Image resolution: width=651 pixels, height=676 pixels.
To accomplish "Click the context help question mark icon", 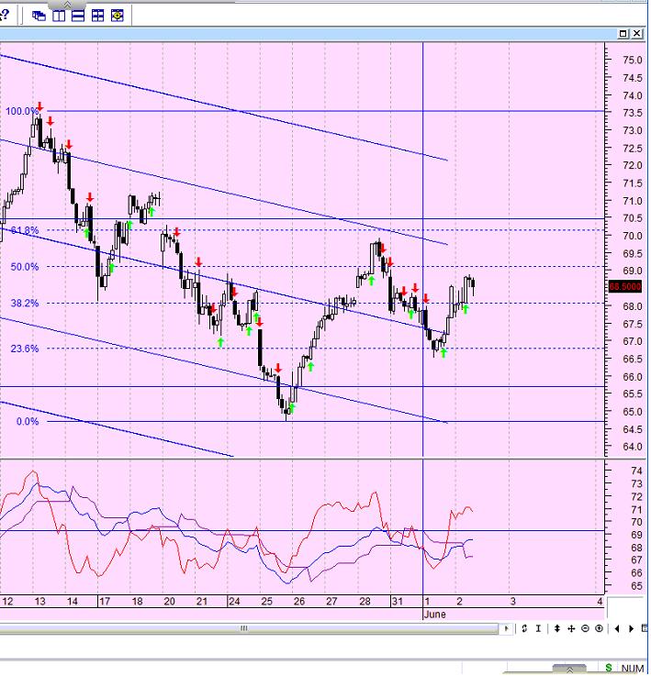I will click(4, 15).
